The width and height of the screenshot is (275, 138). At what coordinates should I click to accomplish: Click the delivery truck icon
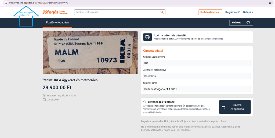(147, 37)
